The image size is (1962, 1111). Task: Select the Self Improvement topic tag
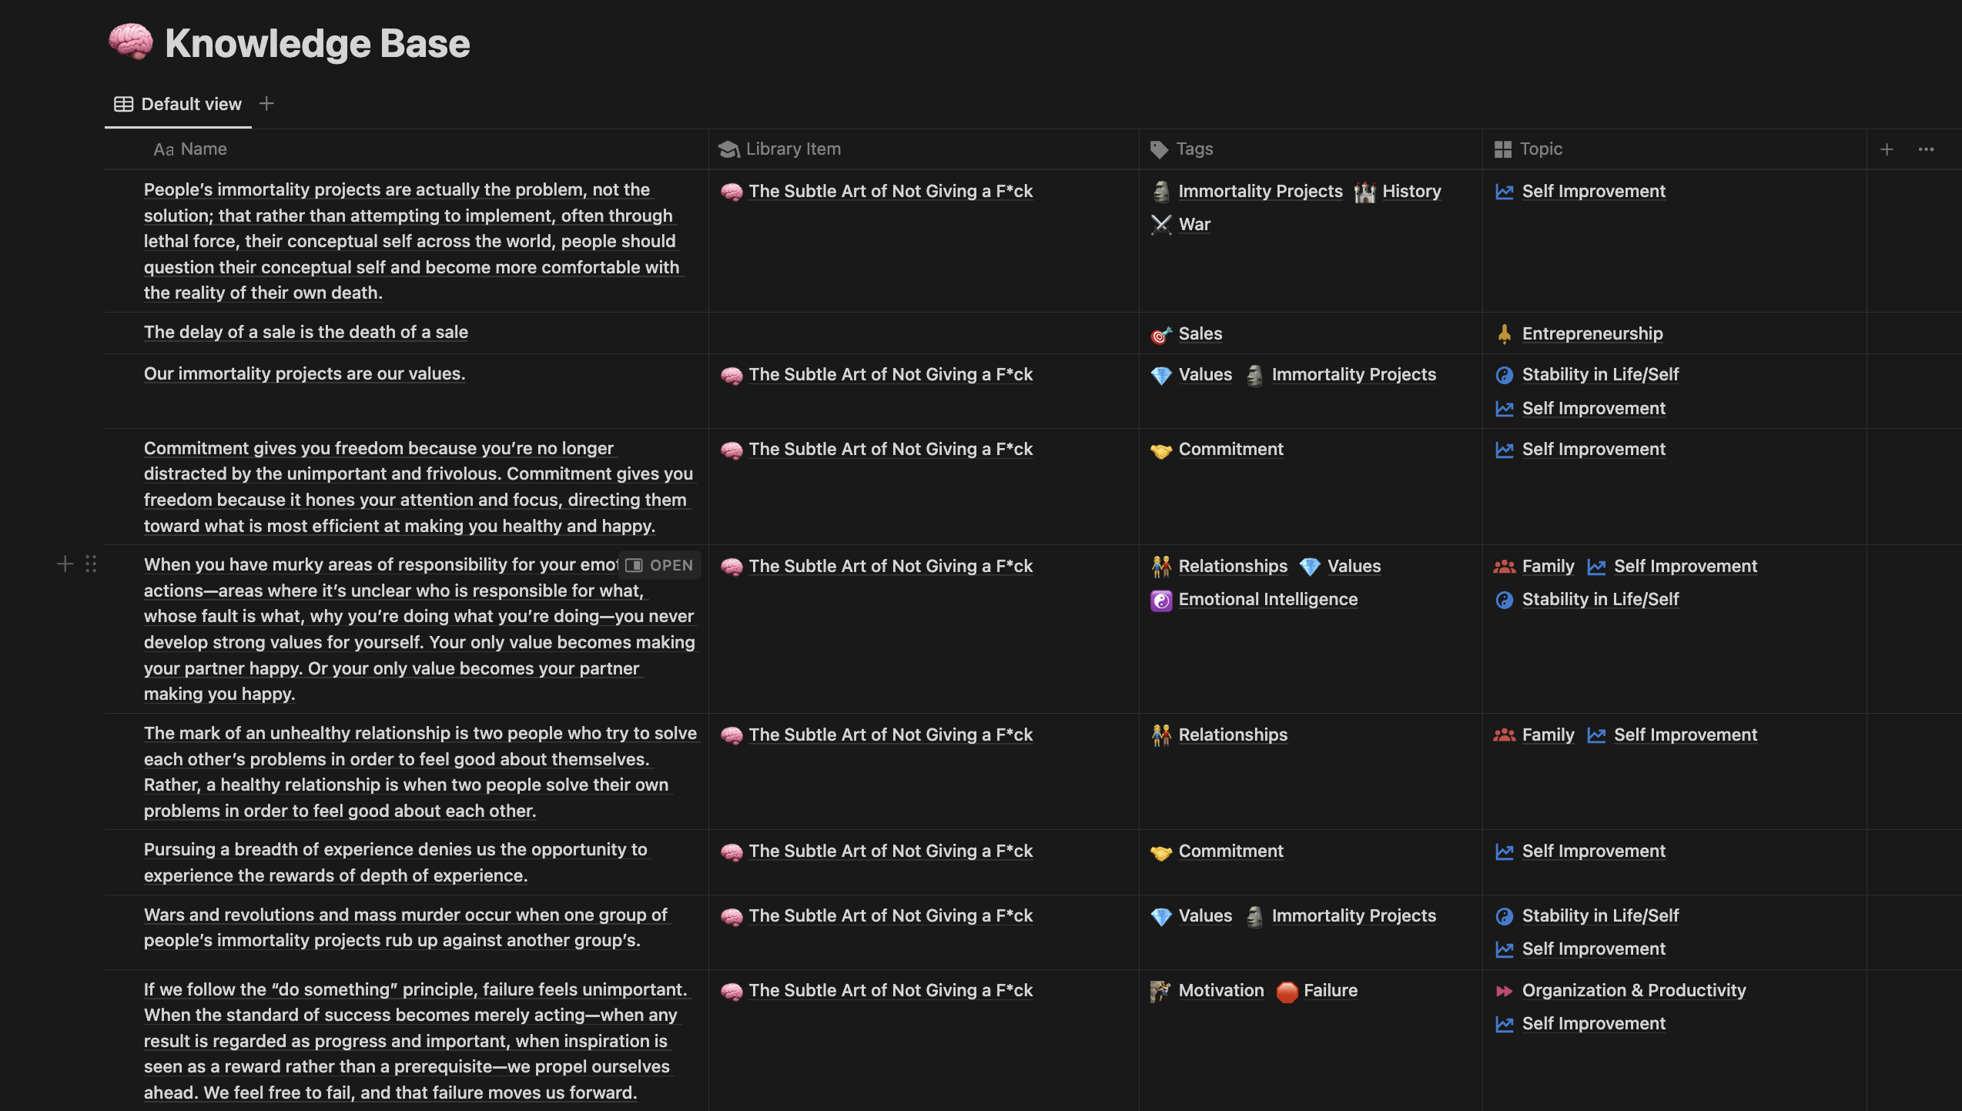click(x=1593, y=191)
